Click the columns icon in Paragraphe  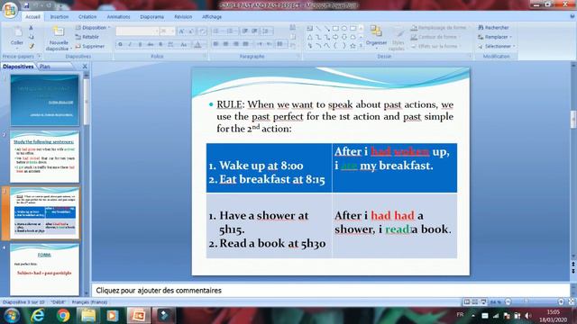click(x=281, y=44)
